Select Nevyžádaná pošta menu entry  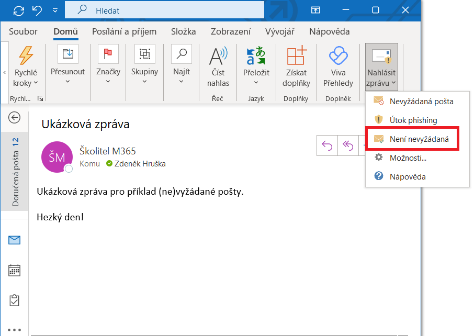[x=417, y=102]
